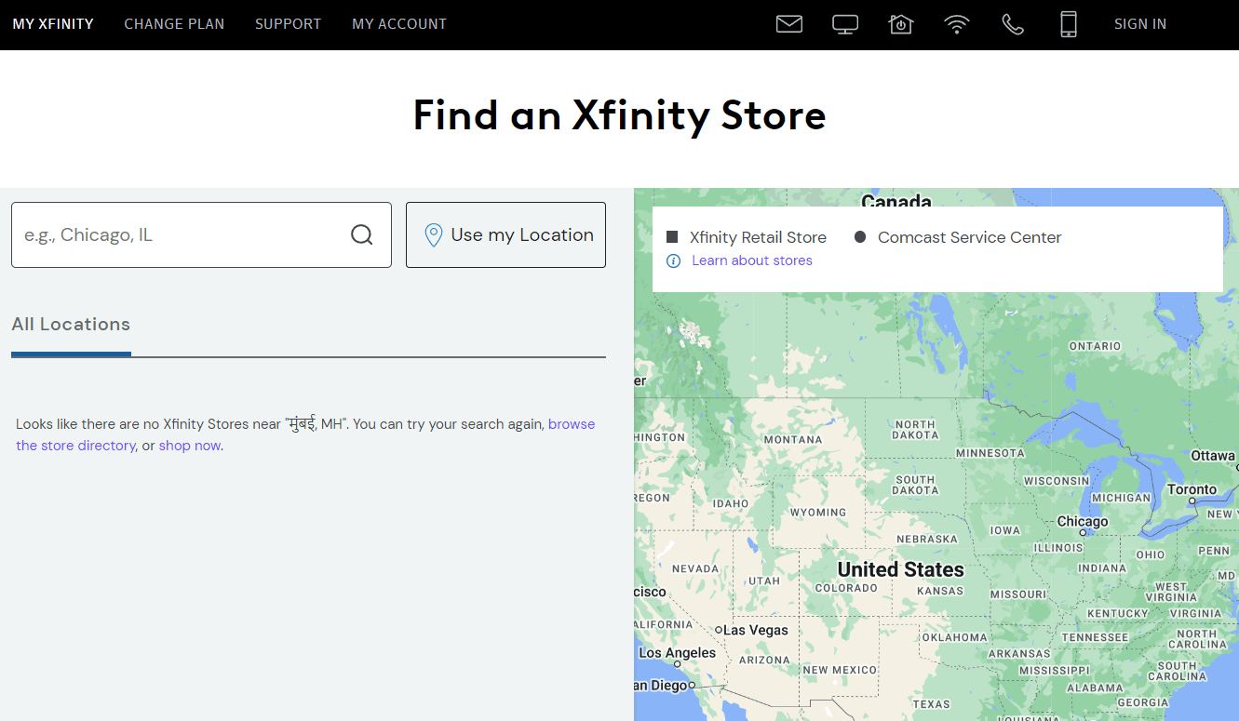Toggle the Comcast Service Center legend marker
Image resolution: width=1239 pixels, height=721 pixels.
pos(859,237)
